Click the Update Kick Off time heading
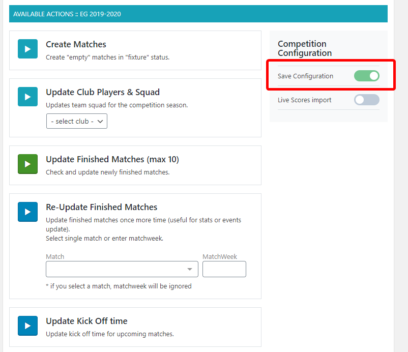This screenshot has width=408, height=352. pyautogui.click(x=86, y=321)
